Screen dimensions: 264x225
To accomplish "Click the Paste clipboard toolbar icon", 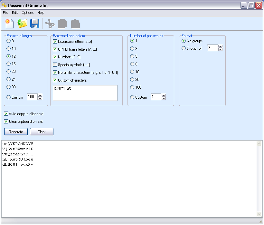I will (75, 24).
